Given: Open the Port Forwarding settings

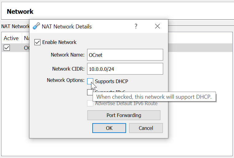Looking at the screenshot, I should [124, 115].
